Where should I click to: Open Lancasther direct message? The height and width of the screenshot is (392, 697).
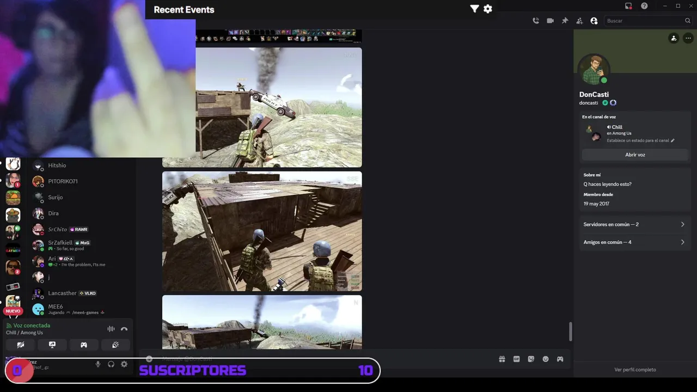pyautogui.click(x=82, y=293)
